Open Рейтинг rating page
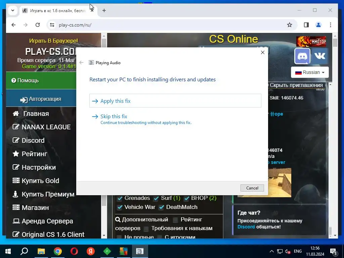Screen dimensions: 344x258 [30, 154]
